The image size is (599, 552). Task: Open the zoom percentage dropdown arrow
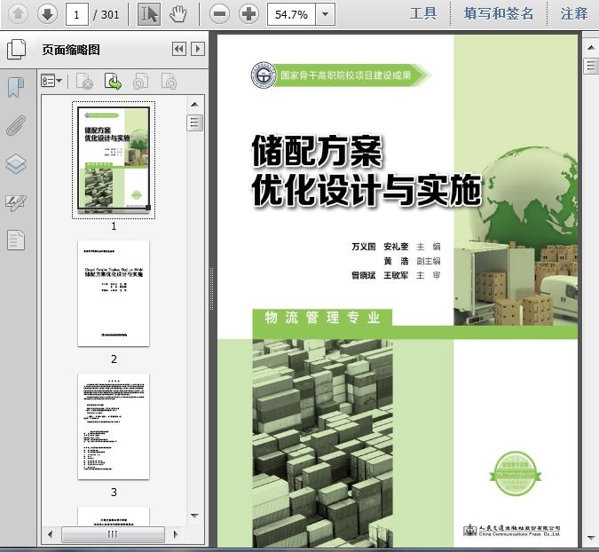click(x=325, y=14)
